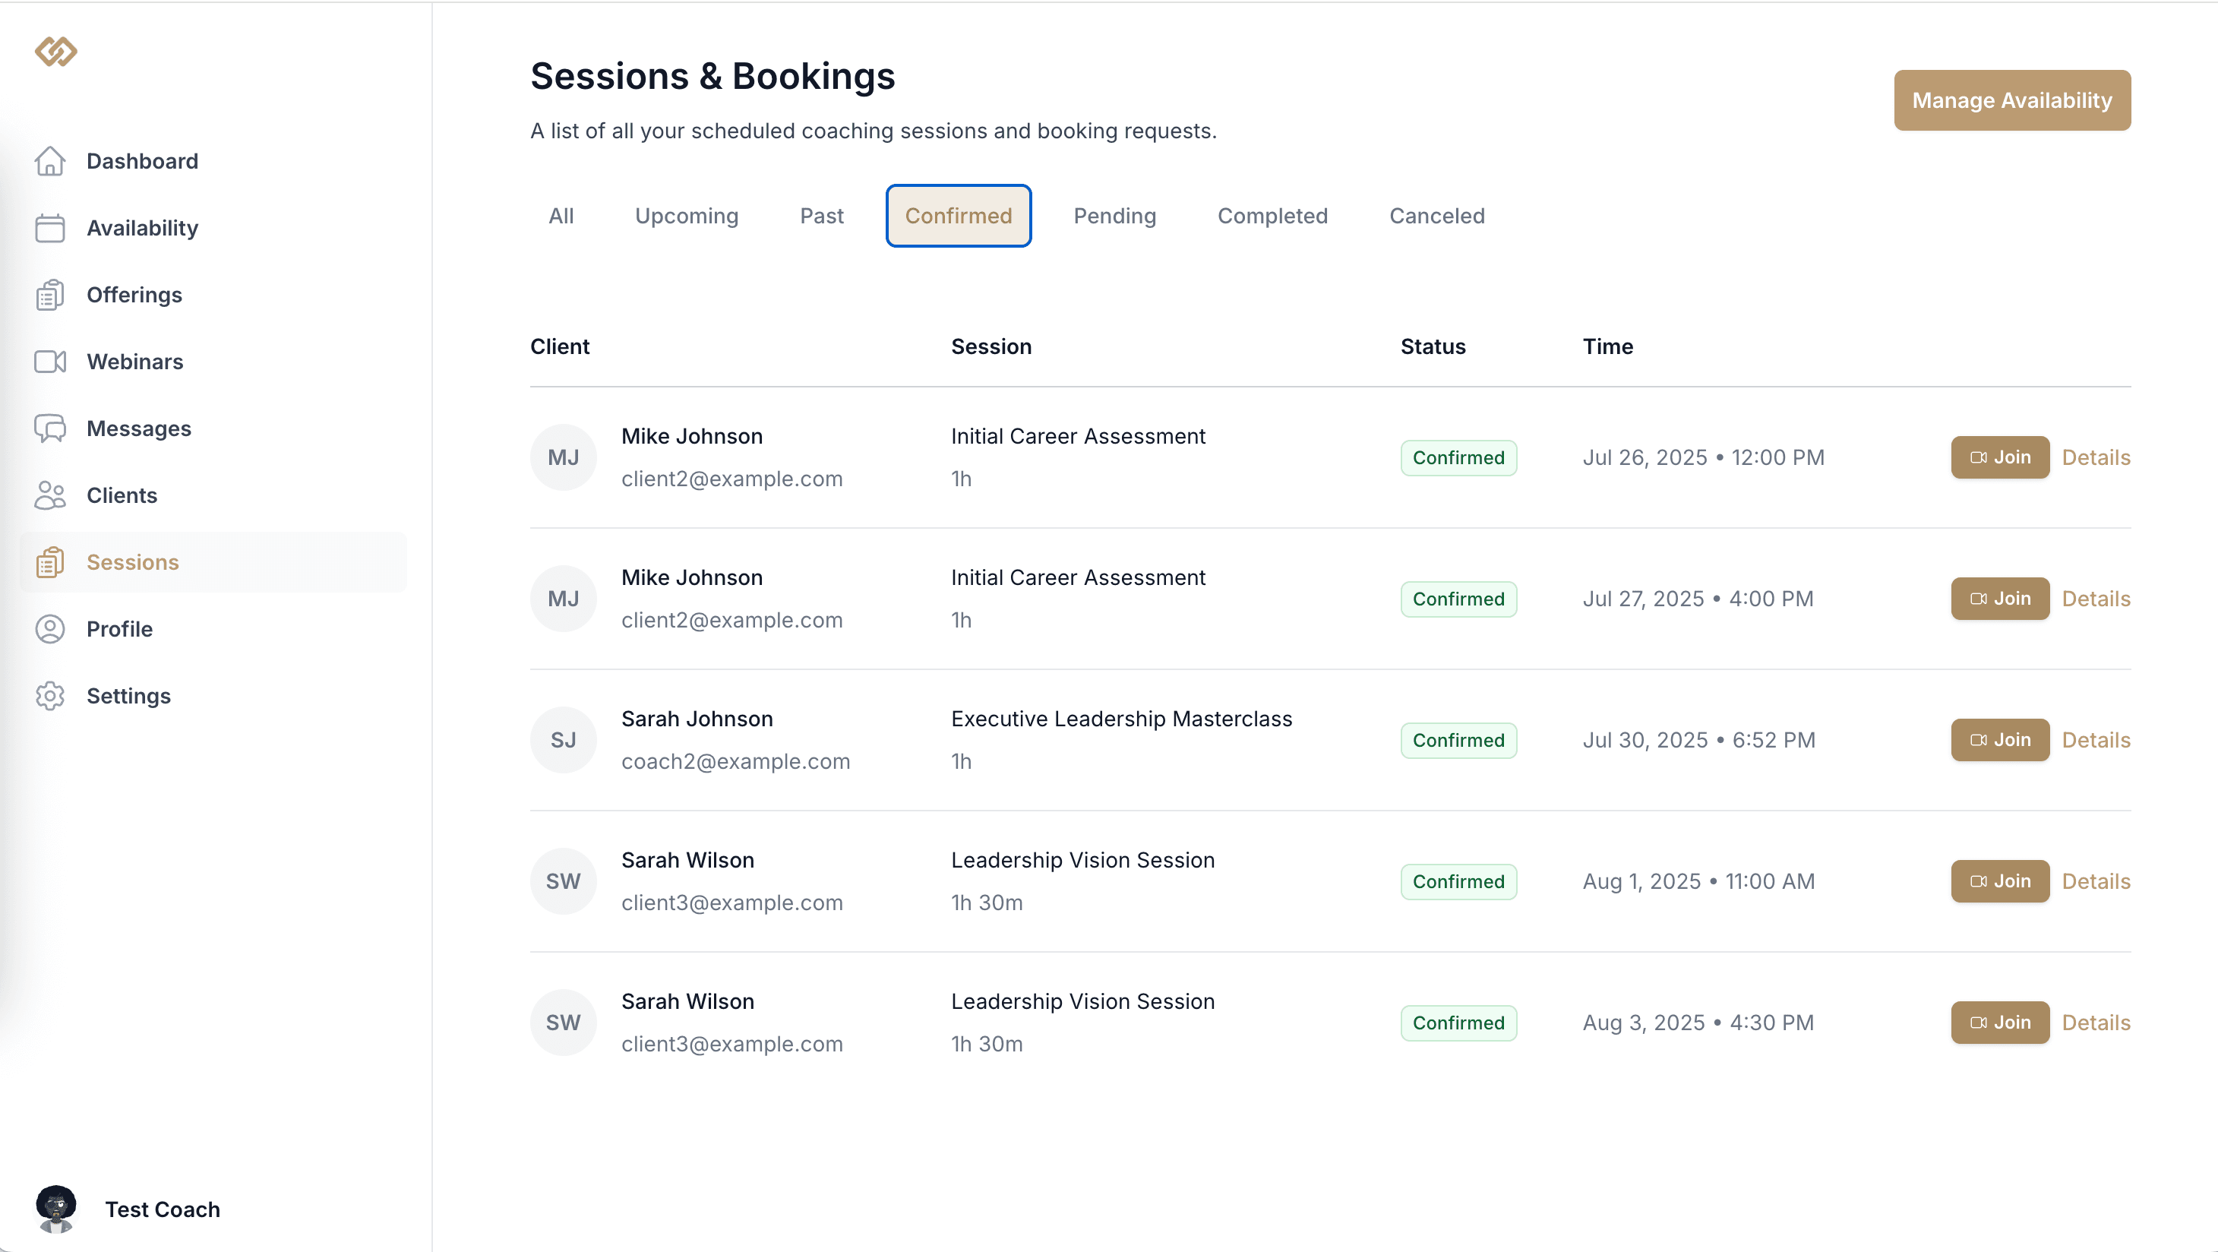Image resolution: width=2218 pixels, height=1252 pixels.
Task: Click the SJ client avatar circle
Action: pyautogui.click(x=563, y=740)
